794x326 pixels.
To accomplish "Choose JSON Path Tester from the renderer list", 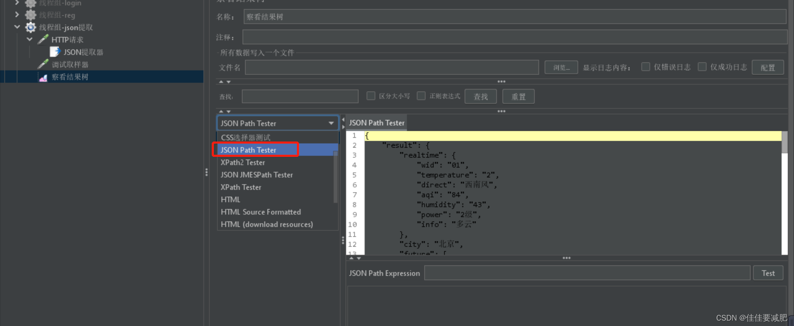I will tap(277, 150).
